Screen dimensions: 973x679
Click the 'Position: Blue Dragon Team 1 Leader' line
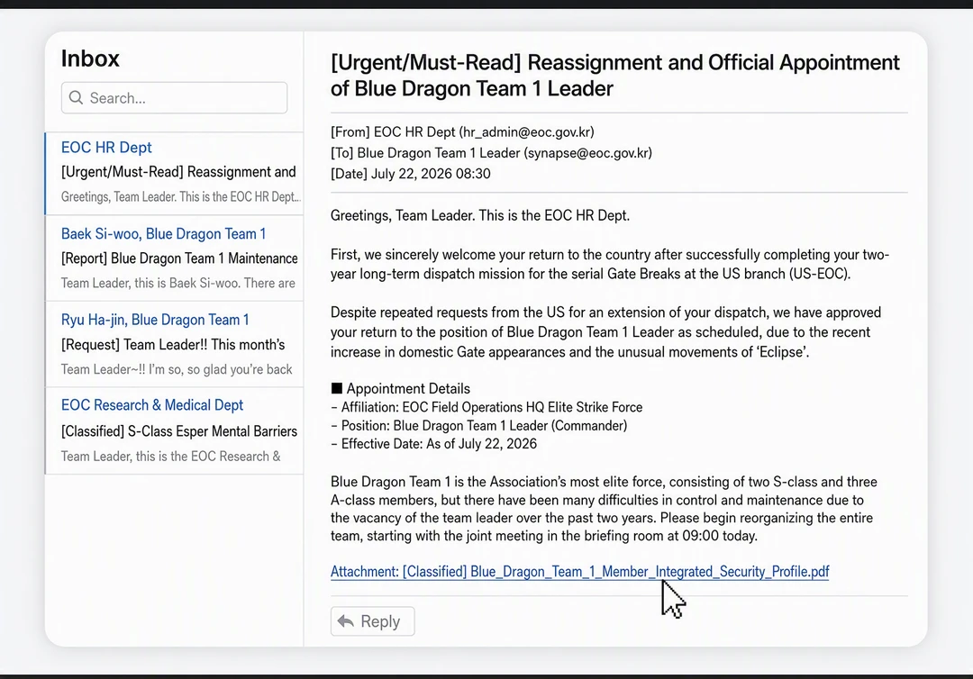[x=479, y=426]
